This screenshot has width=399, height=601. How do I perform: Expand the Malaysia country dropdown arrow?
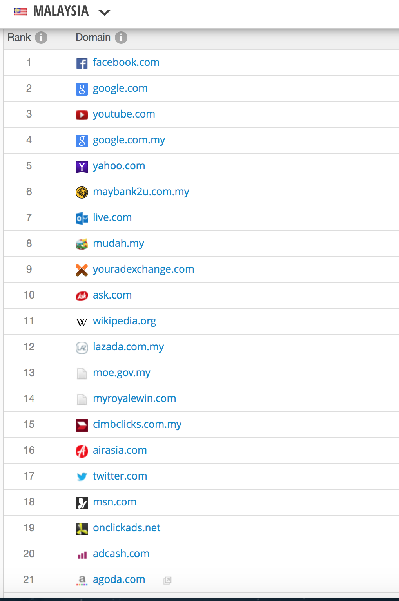104,13
